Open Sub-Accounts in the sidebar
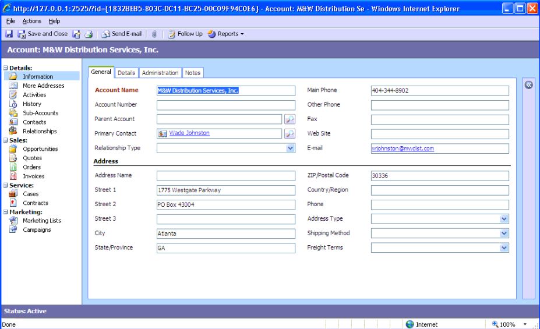Screen dimensions: 540x329 click(41, 113)
